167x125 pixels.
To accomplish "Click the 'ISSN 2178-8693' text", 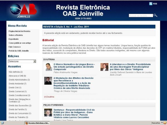I will tap(83, 19).
